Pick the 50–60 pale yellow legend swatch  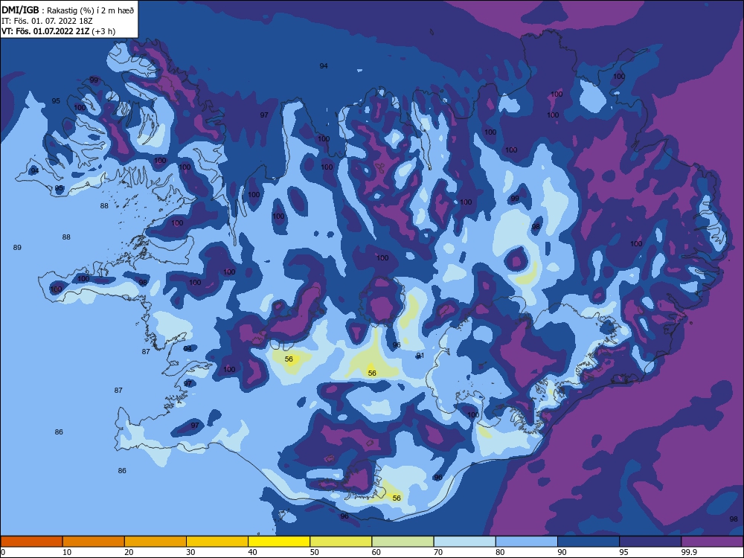(341, 542)
